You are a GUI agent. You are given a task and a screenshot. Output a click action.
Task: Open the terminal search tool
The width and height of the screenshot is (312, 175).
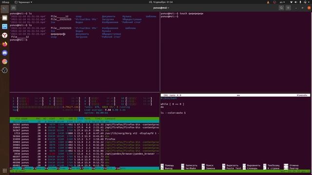tap(281, 8)
